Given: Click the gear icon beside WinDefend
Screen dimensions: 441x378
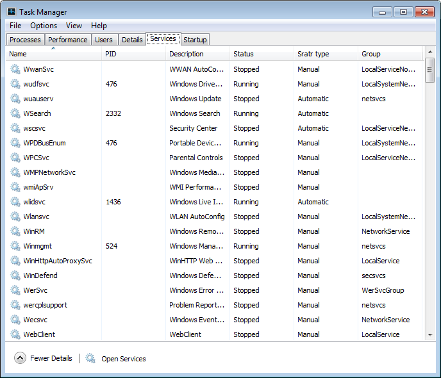Looking at the screenshot, I should 15,275.
